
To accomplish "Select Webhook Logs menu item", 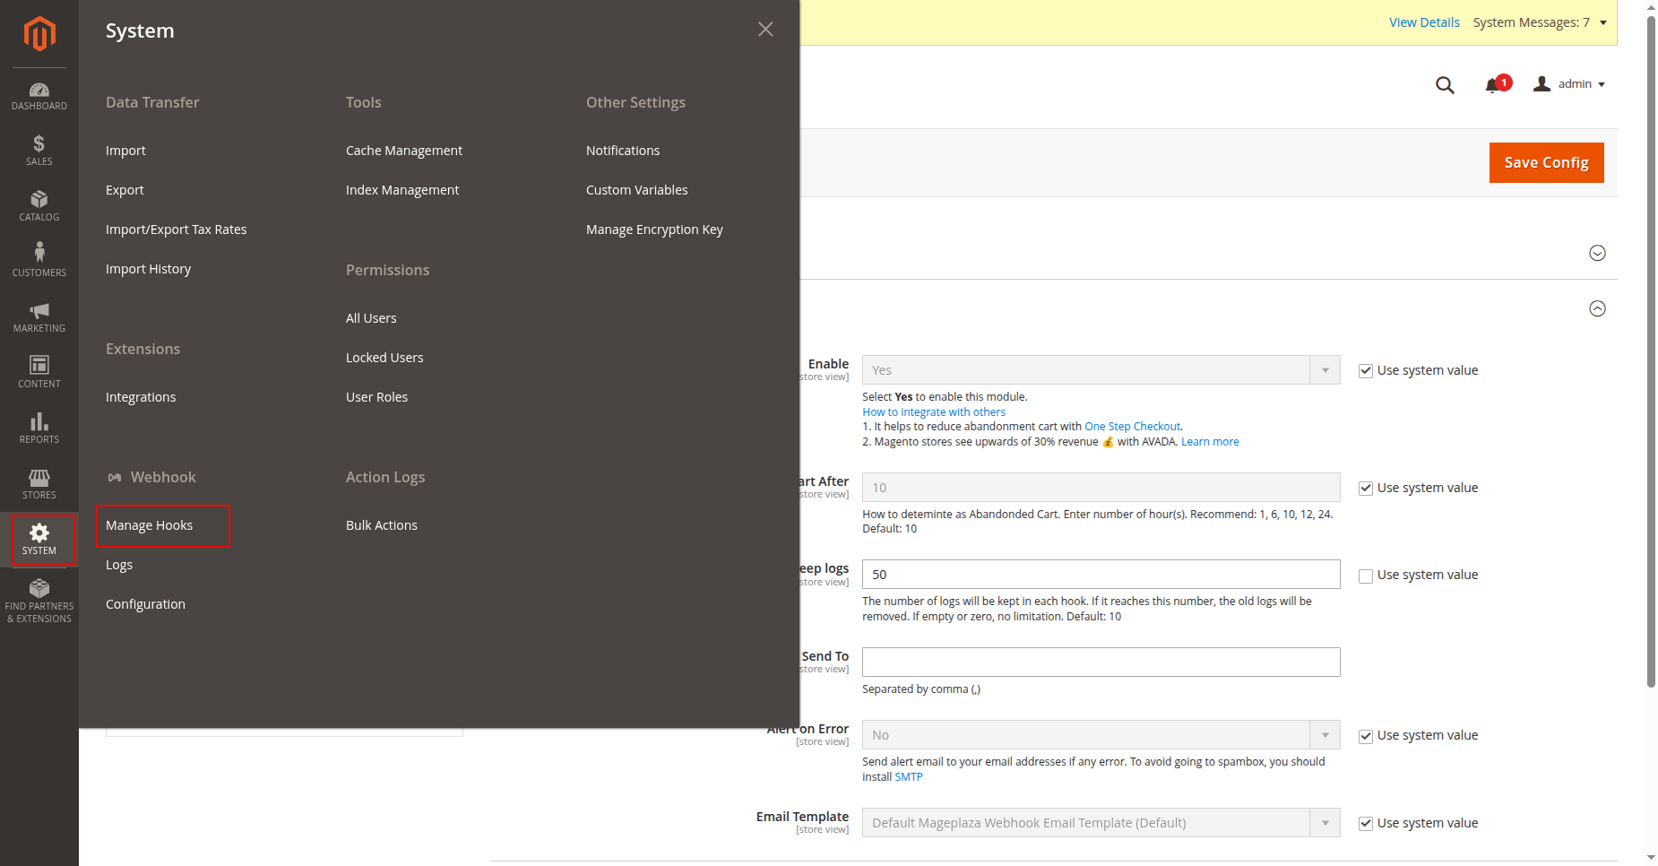I will pyautogui.click(x=119, y=565).
